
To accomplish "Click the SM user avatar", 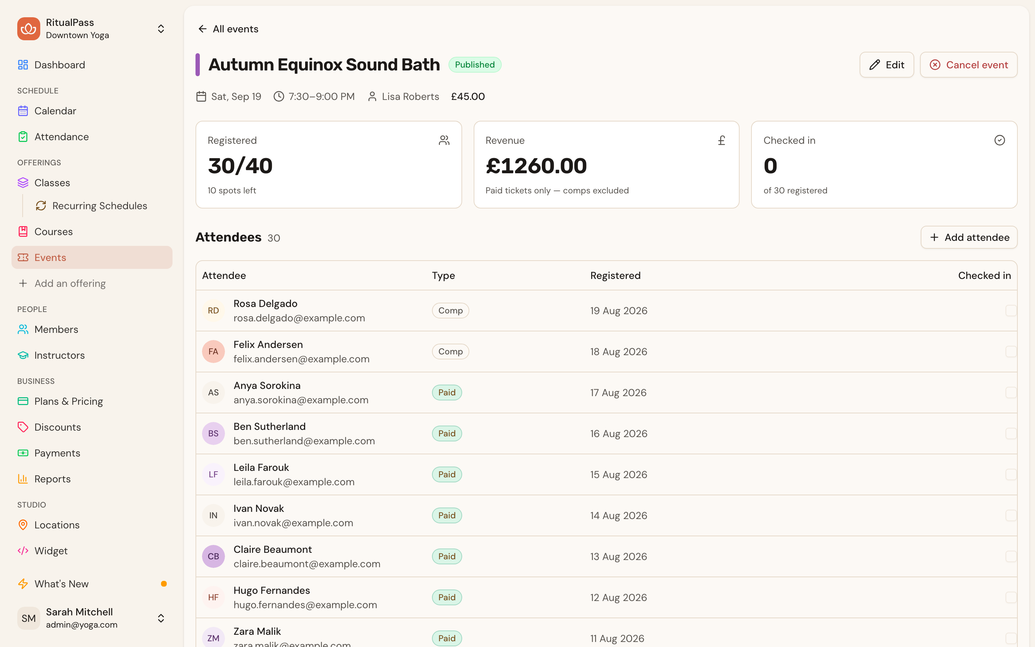I will (x=28, y=618).
